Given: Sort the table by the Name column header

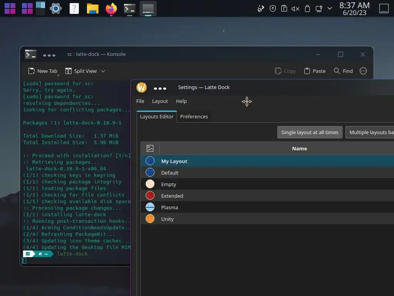Looking at the screenshot, I should click(x=299, y=148).
